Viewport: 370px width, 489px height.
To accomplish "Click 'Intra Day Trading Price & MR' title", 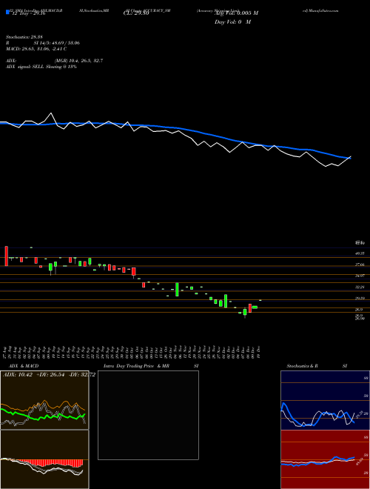I will point(137,366).
